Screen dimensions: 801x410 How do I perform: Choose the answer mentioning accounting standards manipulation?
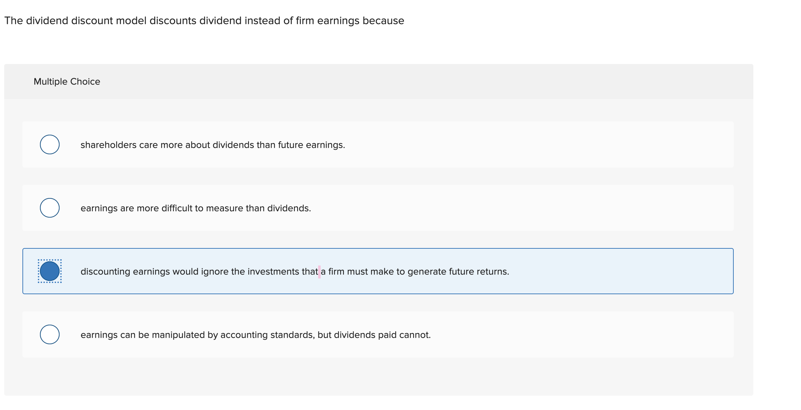(255, 334)
